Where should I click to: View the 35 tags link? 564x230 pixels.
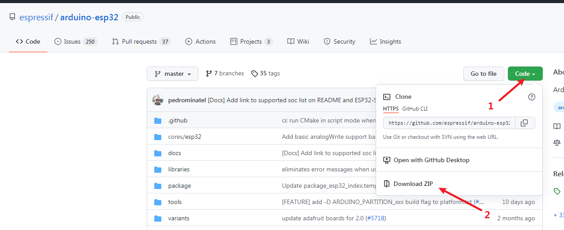tap(266, 74)
